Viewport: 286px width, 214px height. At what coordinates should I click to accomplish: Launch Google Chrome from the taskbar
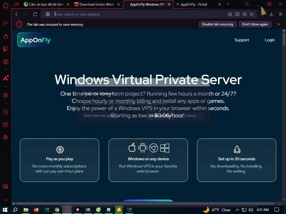coord(57,210)
